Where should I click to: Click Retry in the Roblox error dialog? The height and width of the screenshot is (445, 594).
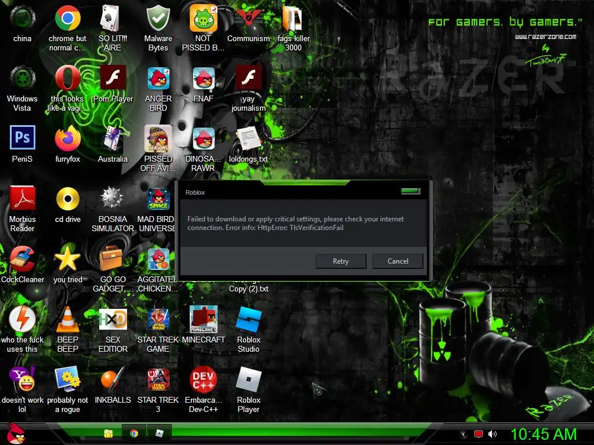[341, 261]
